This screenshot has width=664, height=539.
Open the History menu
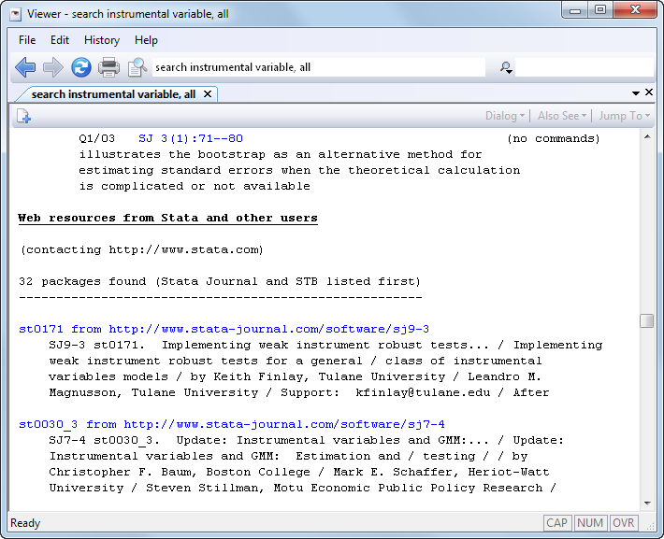click(101, 40)
